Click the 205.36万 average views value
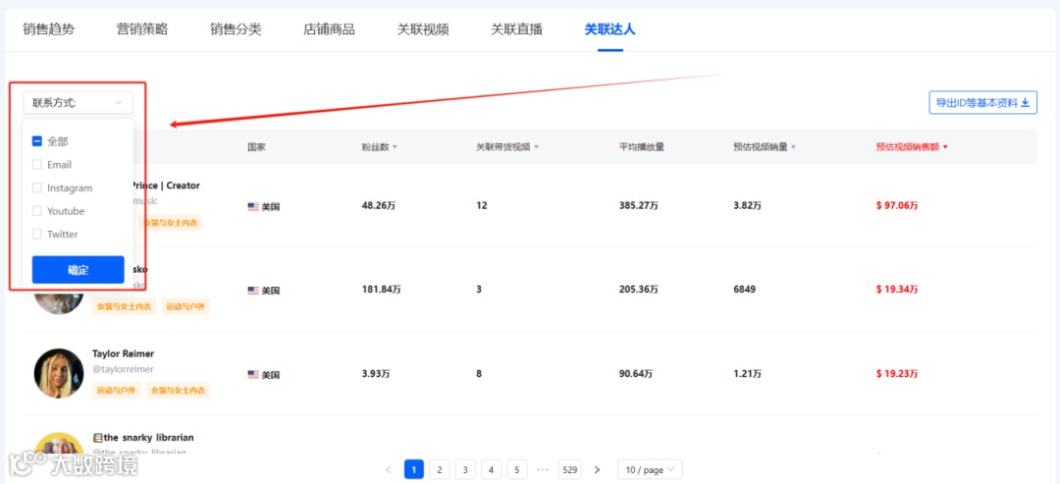 [638, 290]
